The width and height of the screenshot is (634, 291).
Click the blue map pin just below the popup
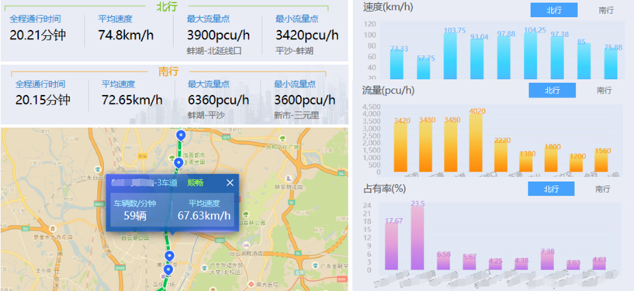(169, 256)
